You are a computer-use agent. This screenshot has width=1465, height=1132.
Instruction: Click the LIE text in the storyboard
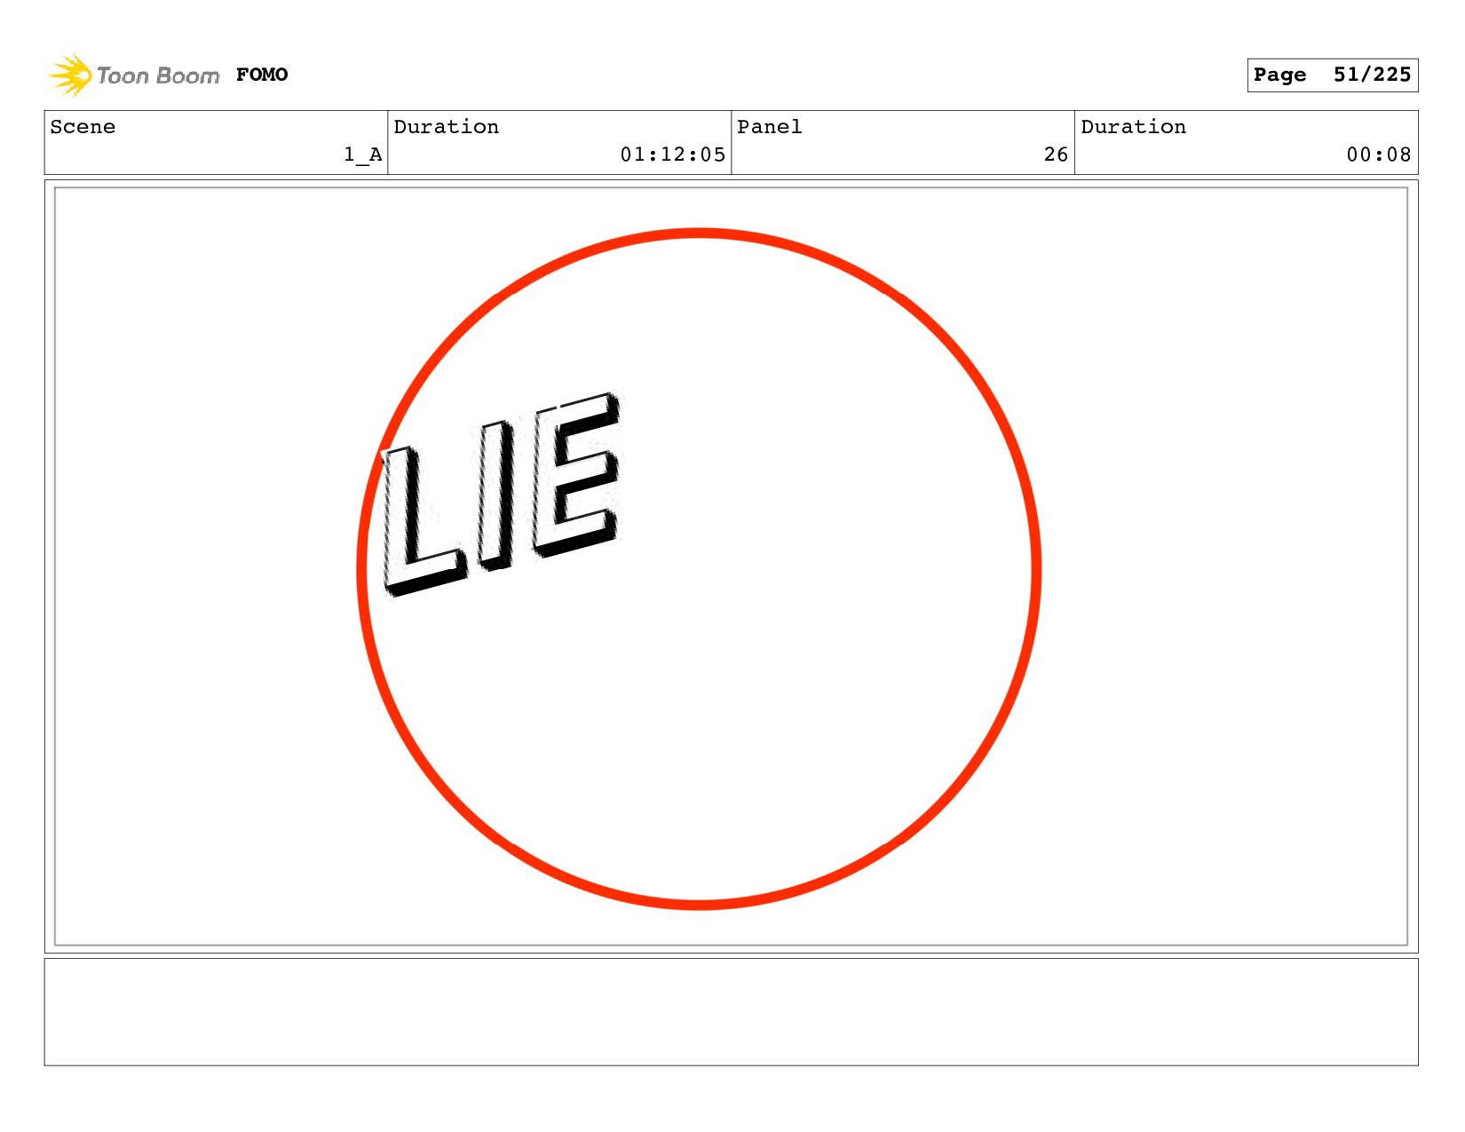click(x=501, y=494)
